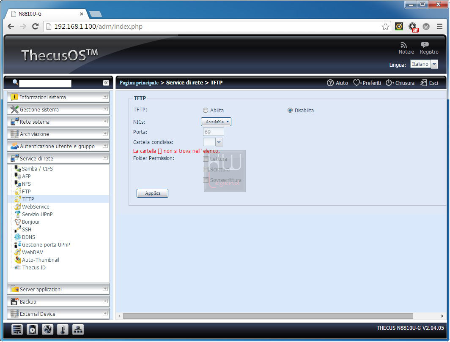The height and width of the screenshot is (342, 450).
Task: Click the Auto-Thumbnail icon
Action: pyautogui.click(x=18, y=260)
